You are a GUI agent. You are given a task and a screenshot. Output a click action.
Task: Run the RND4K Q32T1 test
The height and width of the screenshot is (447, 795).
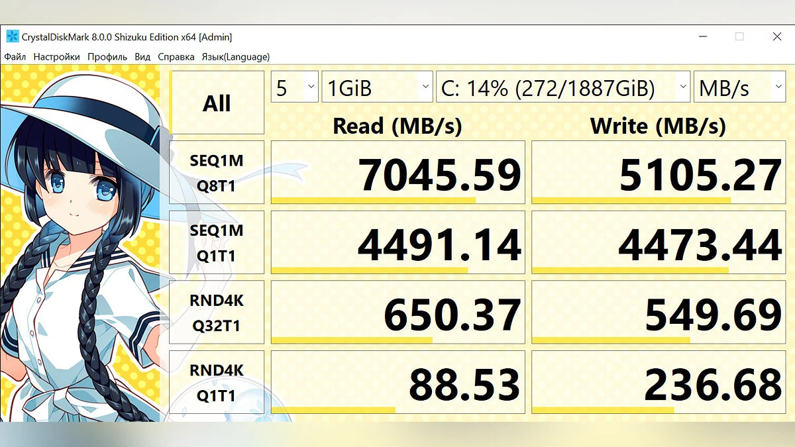click(217, 313)
